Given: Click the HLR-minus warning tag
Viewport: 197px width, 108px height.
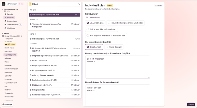Looking at the screenshot, I should [10, 44].
